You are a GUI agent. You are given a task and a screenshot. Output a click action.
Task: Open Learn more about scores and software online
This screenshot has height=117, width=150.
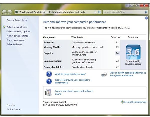coord(74,92)
